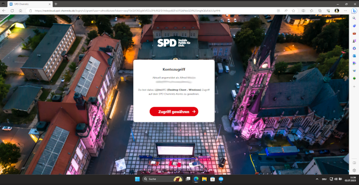
Task: Customize the sidebar with the plus icon
Action: coord(354,86)
